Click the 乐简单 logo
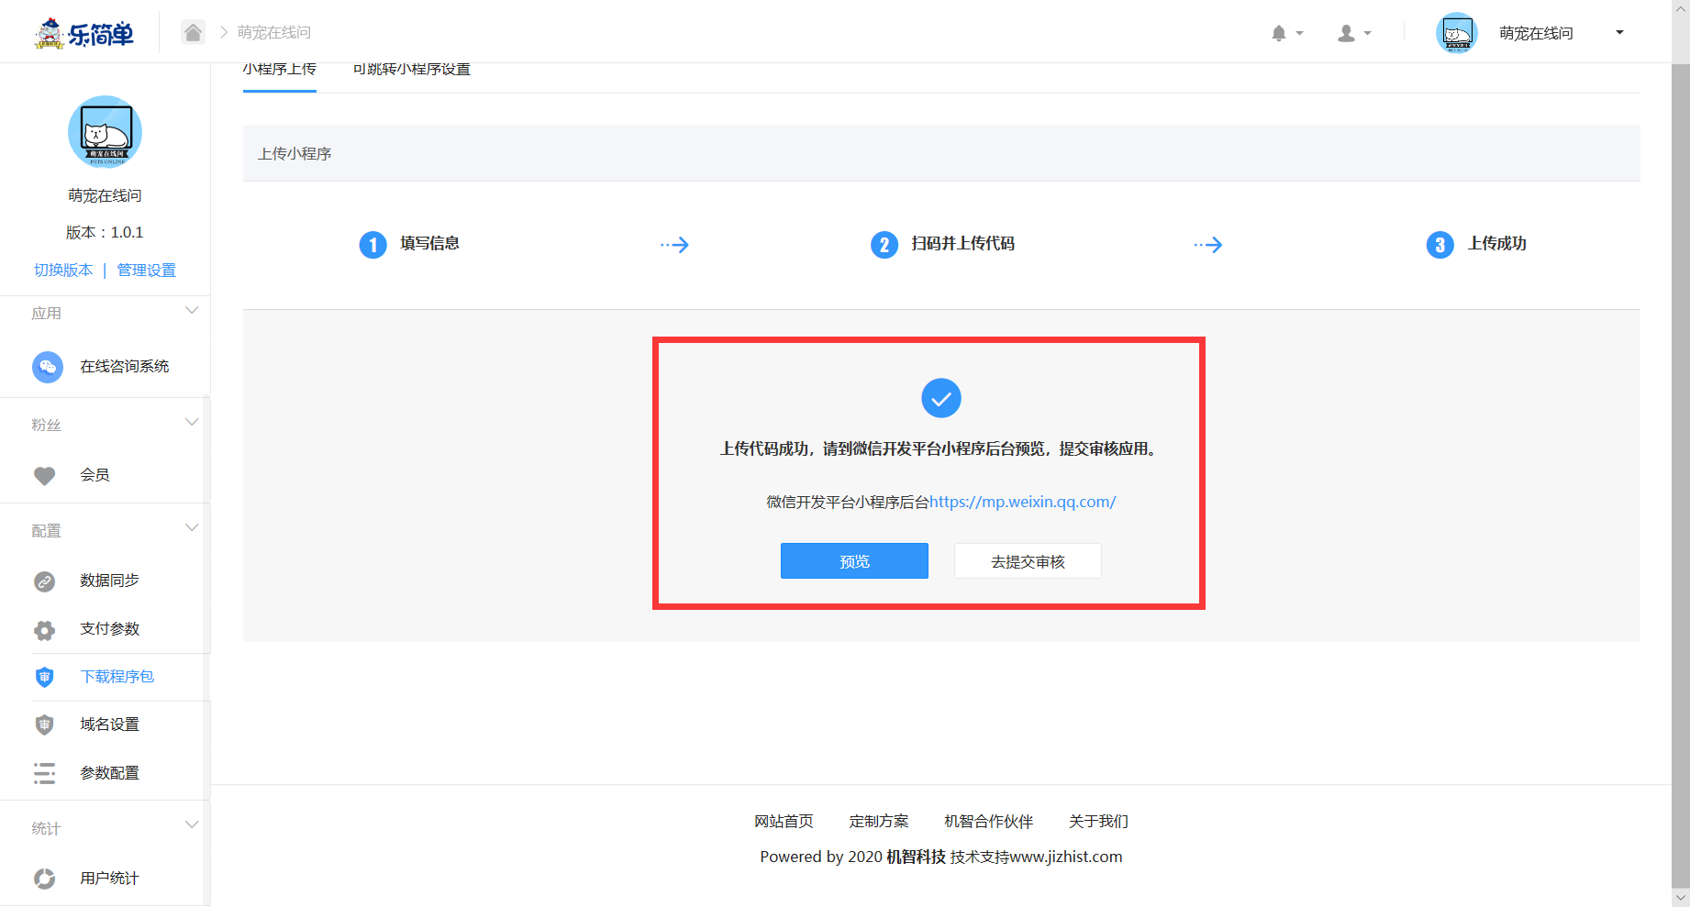The width and height of the screenshot is (1690, 907). [x=84, y=33]
